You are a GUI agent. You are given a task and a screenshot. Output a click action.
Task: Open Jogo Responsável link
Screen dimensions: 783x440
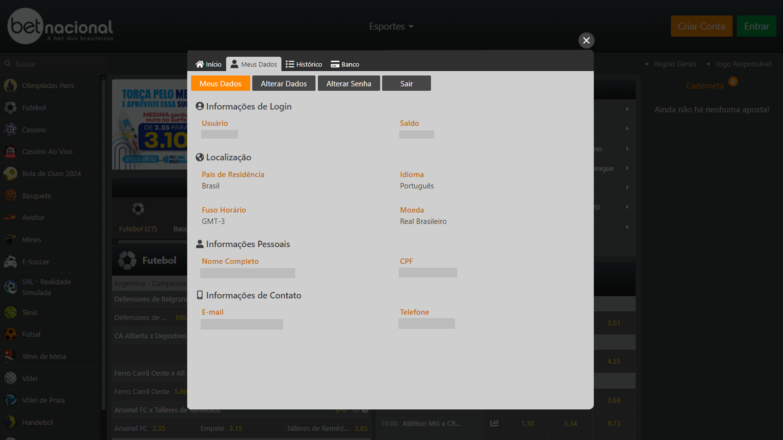(744, 64)
